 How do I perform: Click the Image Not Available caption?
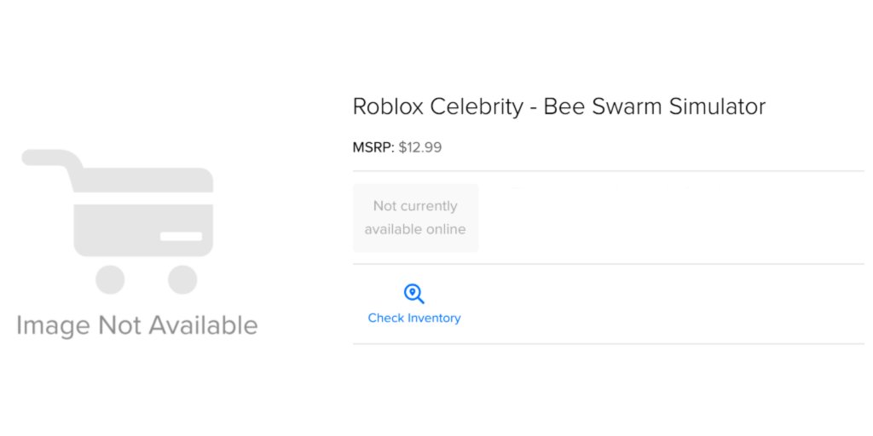pos(136,325)
